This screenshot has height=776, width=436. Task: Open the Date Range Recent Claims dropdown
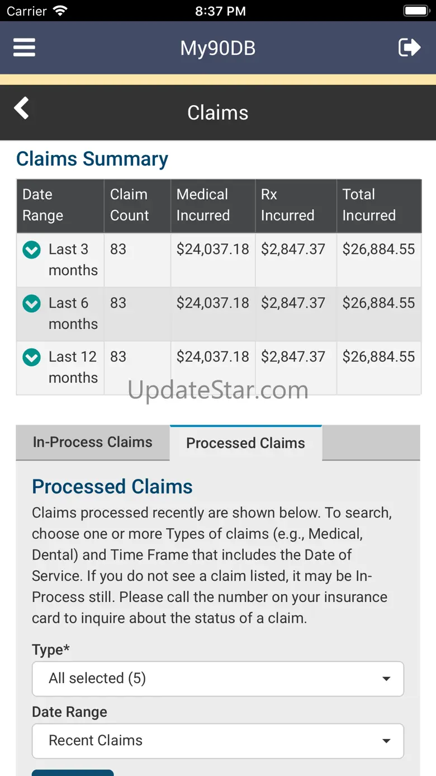[217, 741]
